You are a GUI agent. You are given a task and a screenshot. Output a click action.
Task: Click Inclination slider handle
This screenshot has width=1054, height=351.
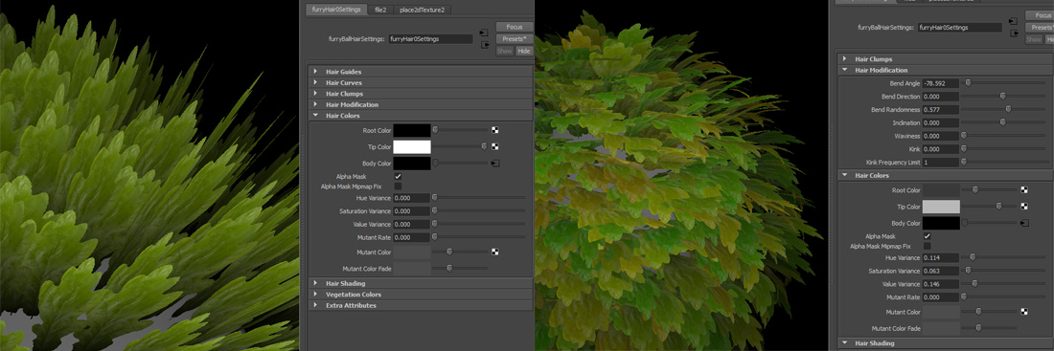(x=1003, y=122)
